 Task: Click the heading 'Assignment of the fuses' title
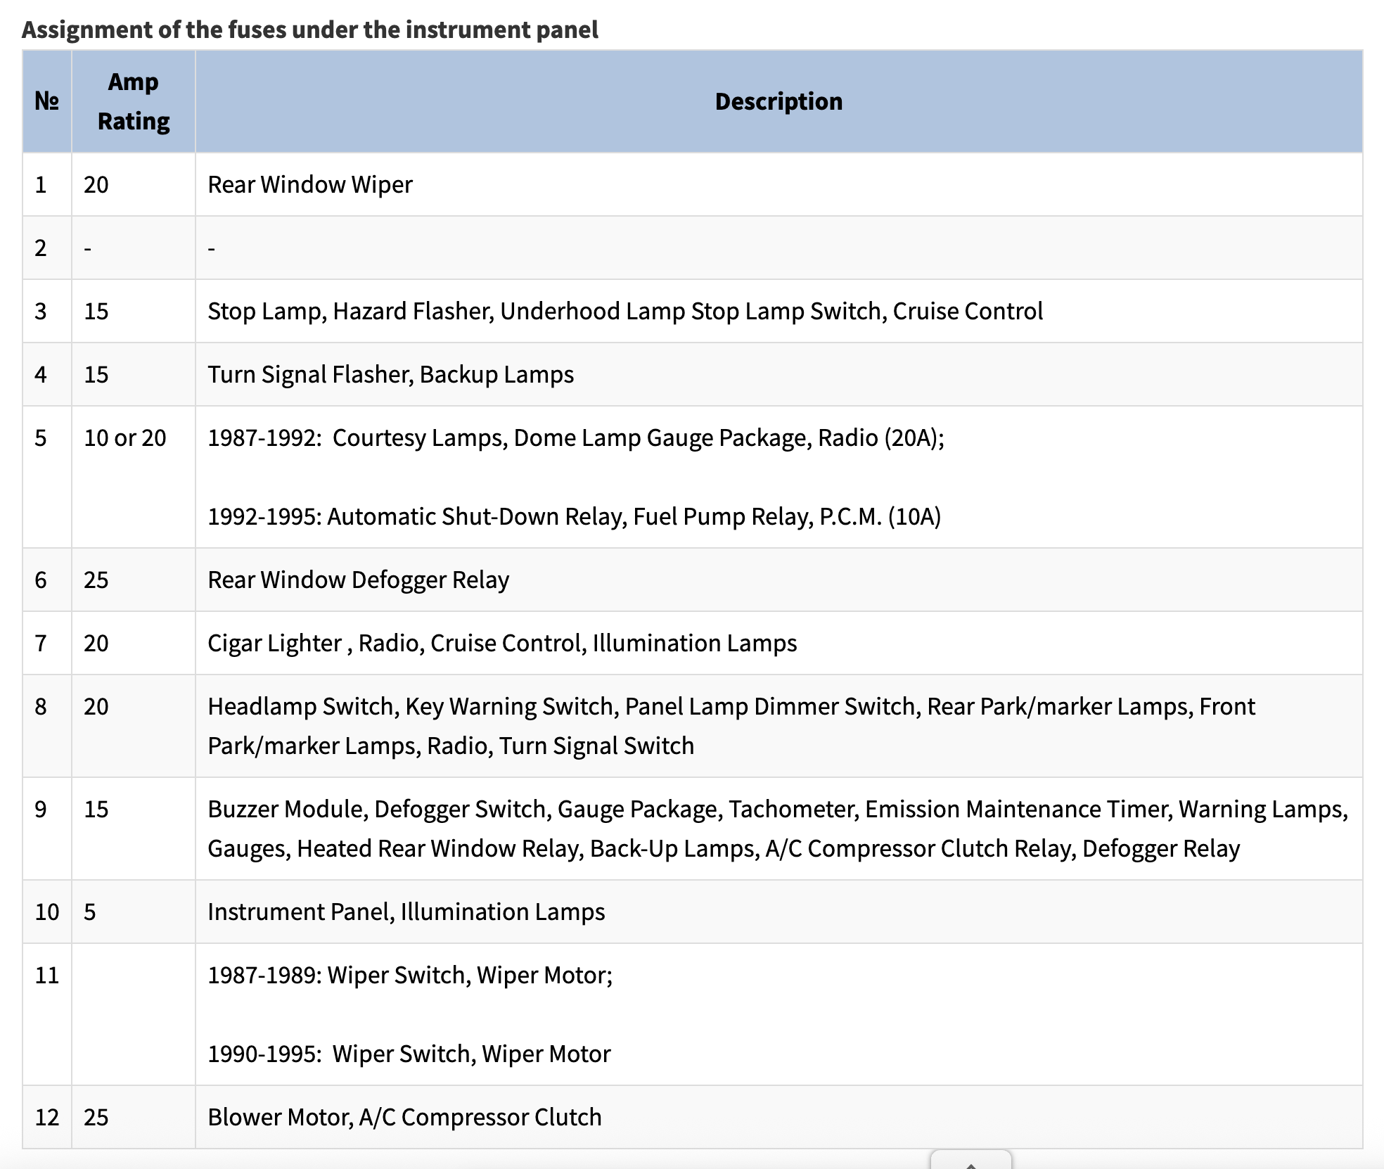(x=309, y=30)
